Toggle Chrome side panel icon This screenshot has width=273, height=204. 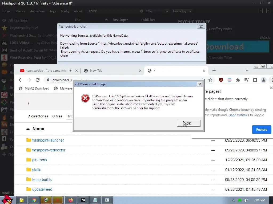click(255, 80)
